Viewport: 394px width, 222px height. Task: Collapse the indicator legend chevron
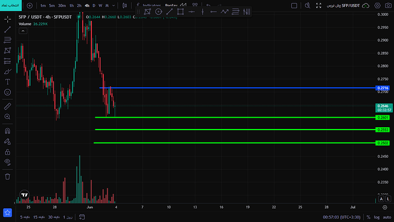[23, 31]
